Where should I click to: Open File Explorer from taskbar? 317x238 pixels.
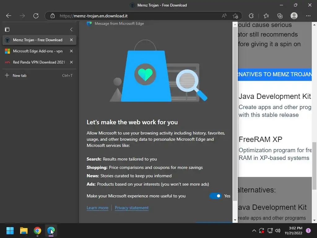click(24, 231)
